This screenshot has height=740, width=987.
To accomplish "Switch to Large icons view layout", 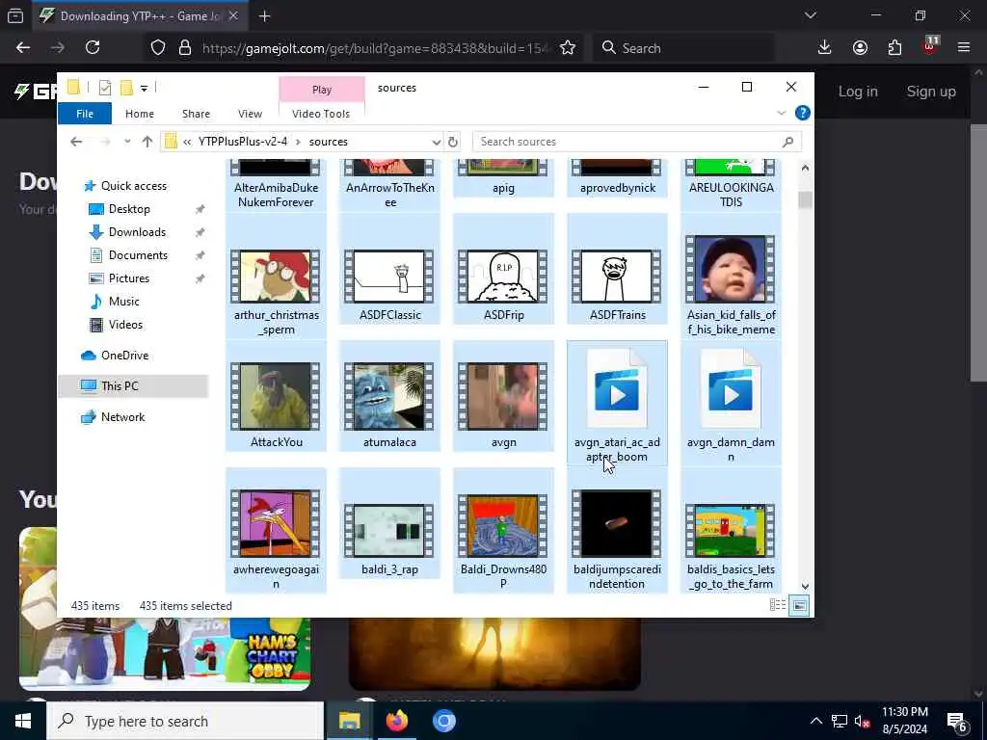I will [x=799, y=605].
